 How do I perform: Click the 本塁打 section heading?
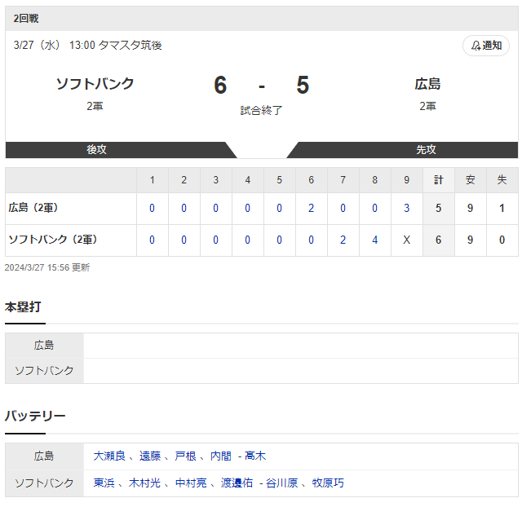click(x=23, y=306)
